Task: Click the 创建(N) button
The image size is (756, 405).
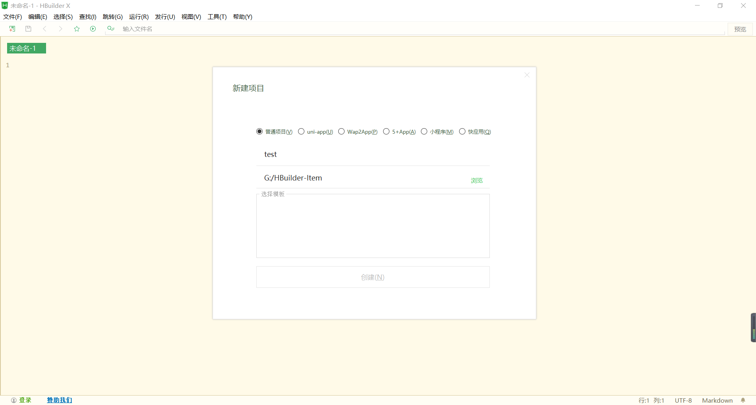Action: [373, 277]
